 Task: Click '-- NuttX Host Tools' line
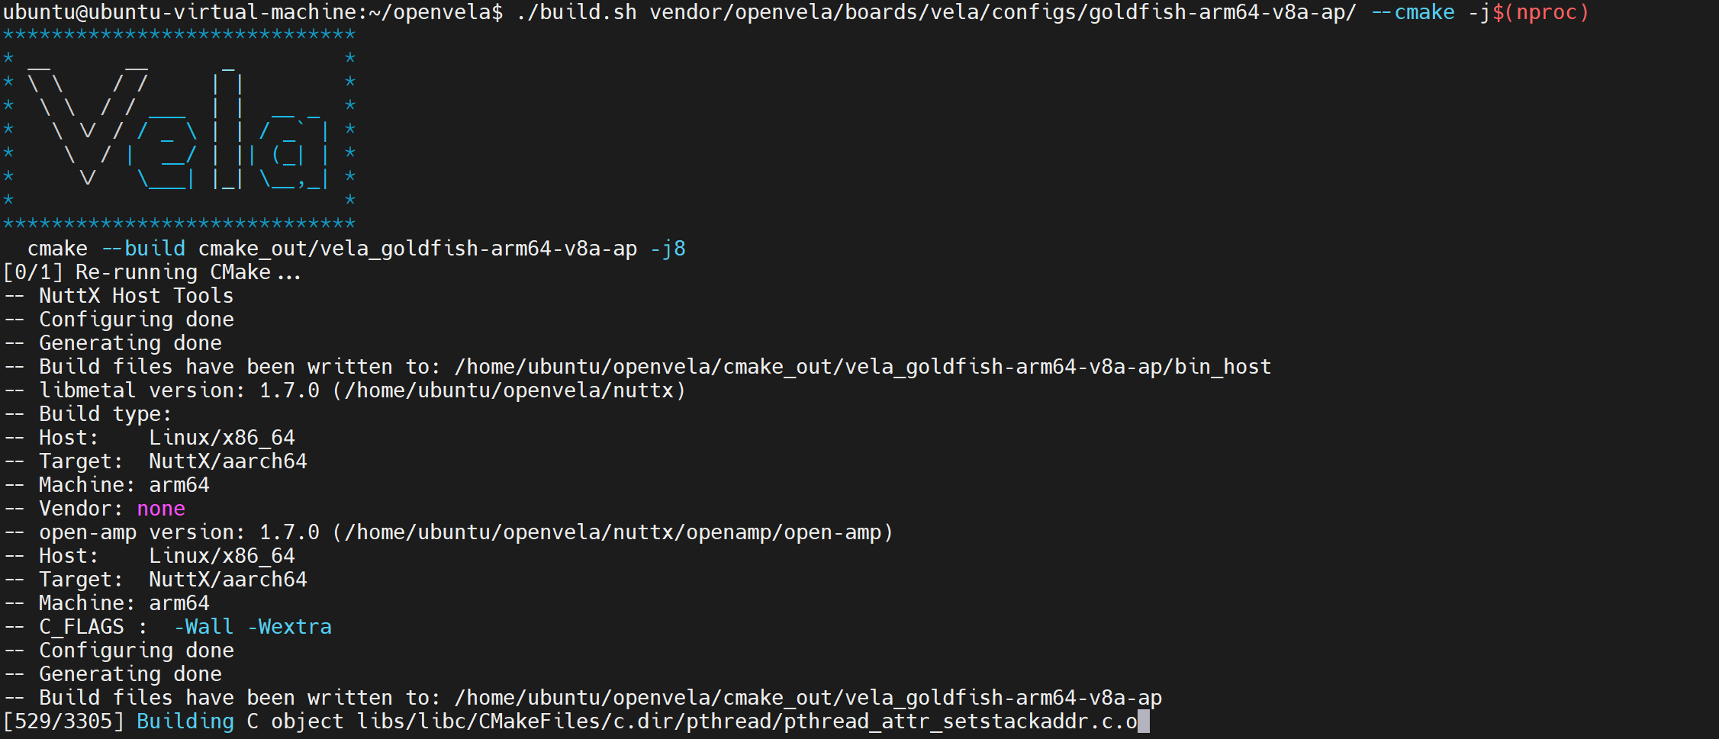coord(119,297)
